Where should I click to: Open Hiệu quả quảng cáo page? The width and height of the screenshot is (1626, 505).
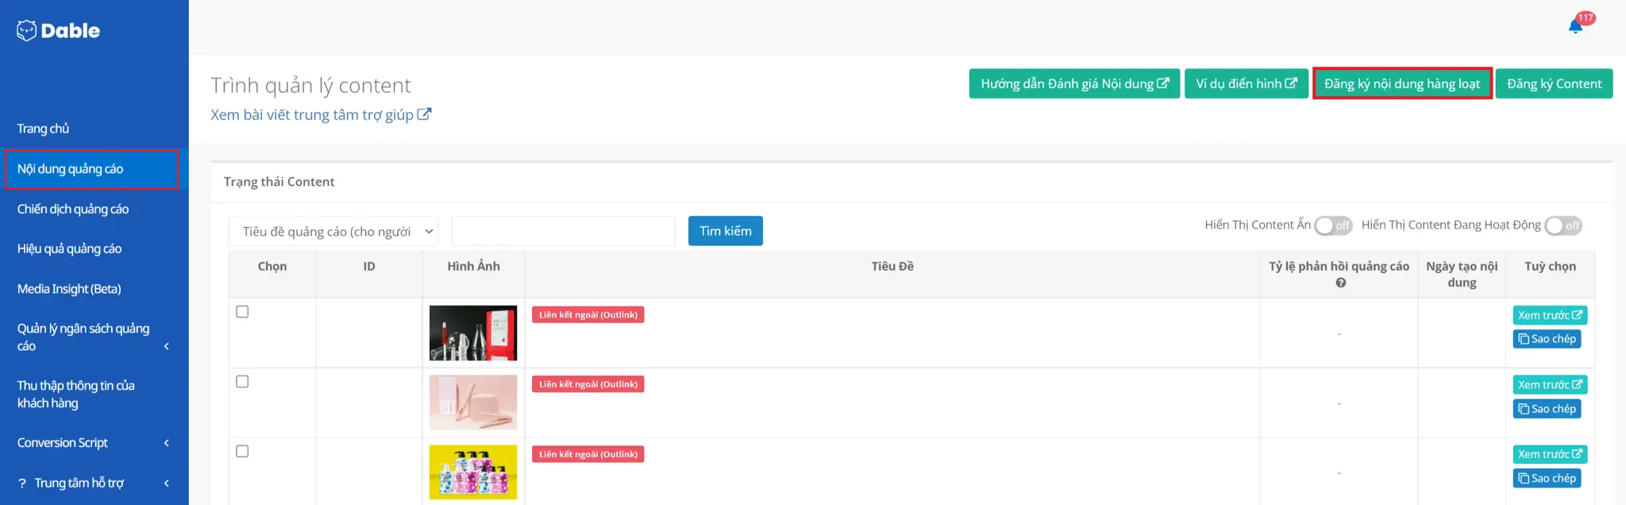(69, 249)
